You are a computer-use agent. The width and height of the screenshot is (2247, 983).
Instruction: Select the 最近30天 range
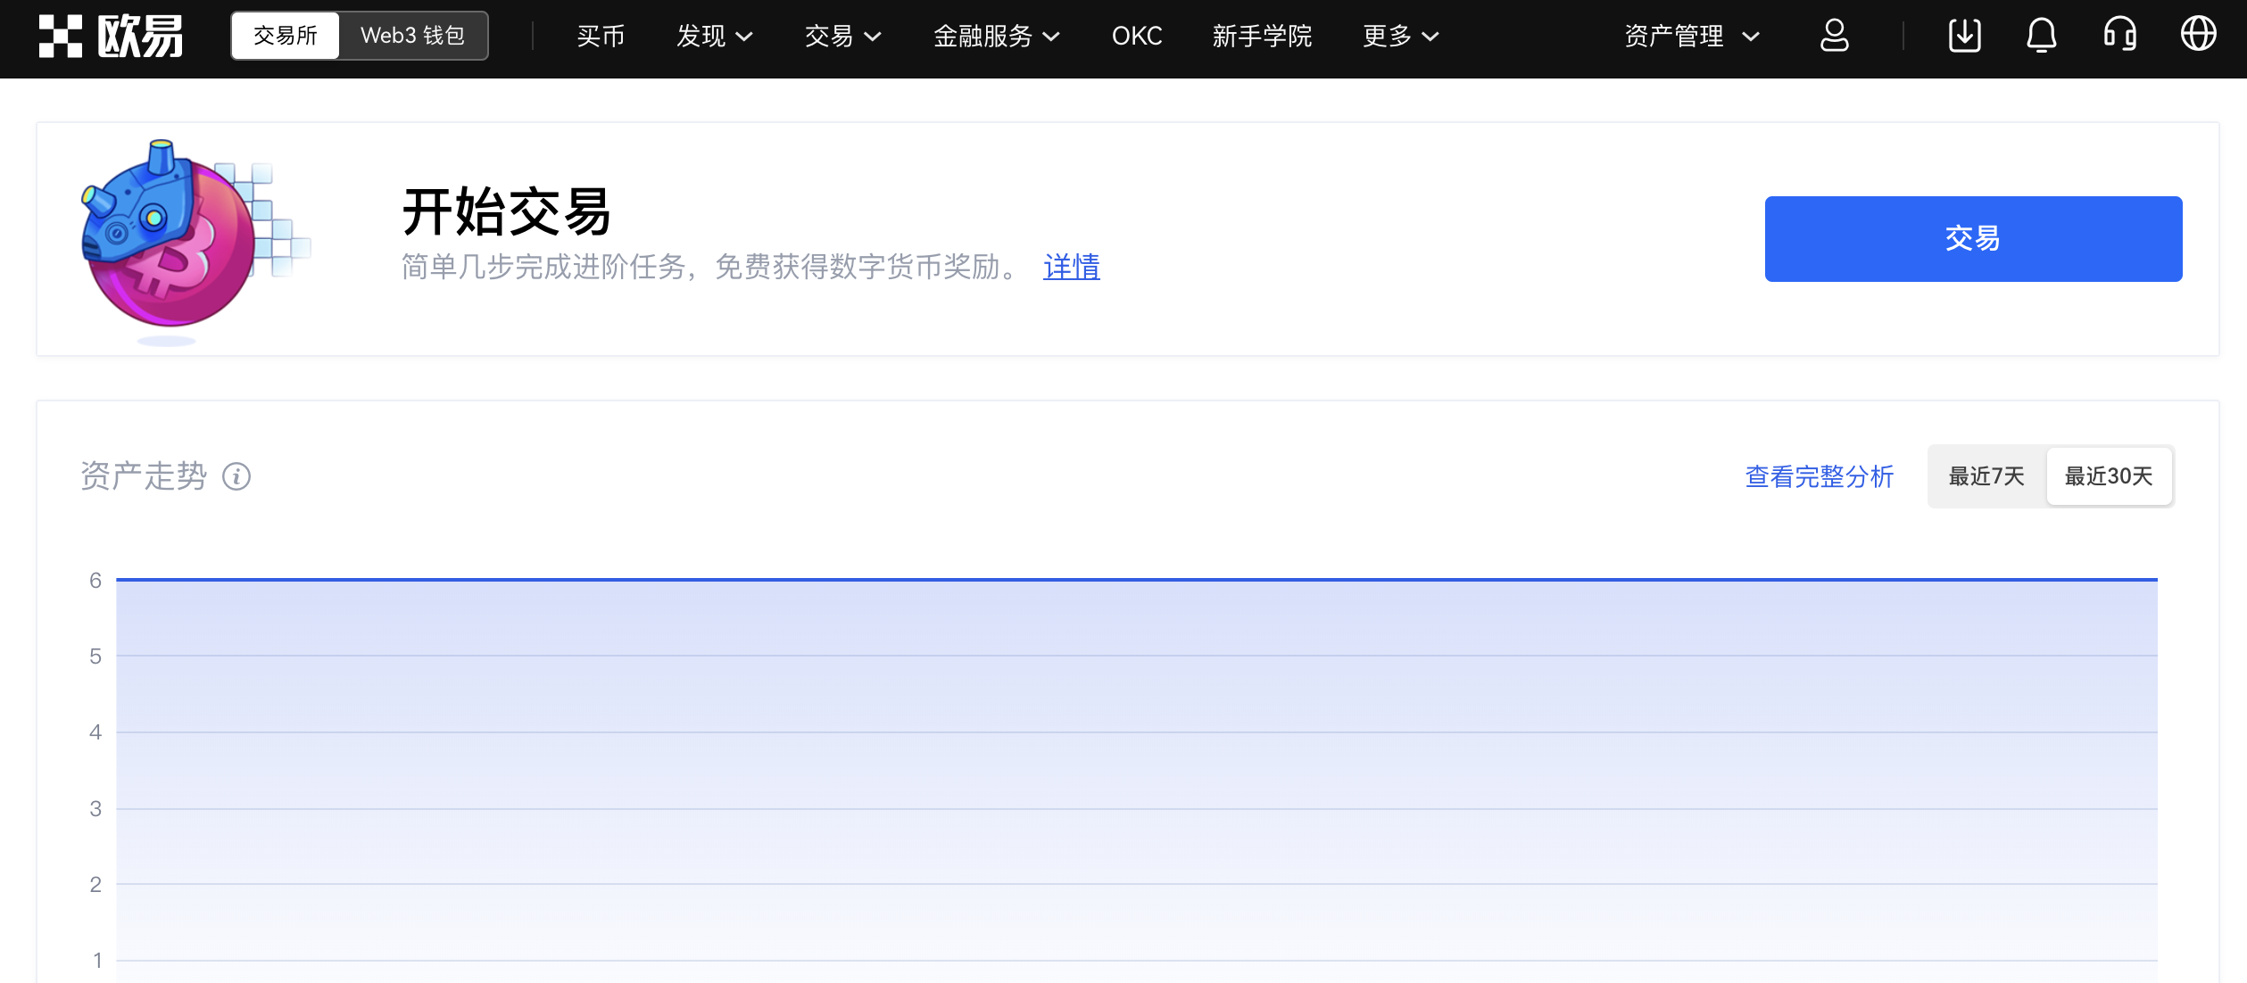[x=2109, y=476]
